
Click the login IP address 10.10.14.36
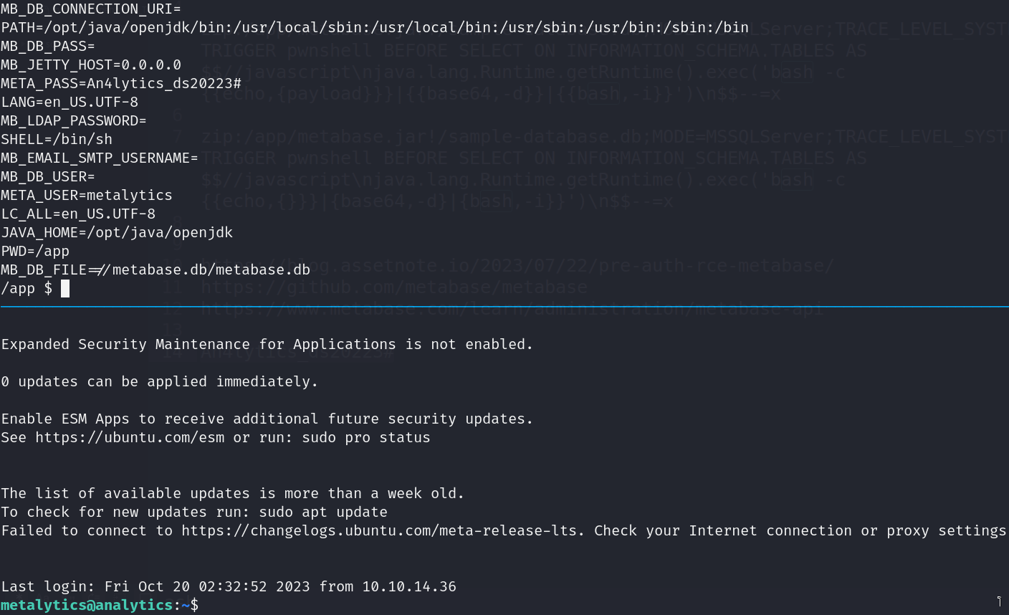point(409,586)
